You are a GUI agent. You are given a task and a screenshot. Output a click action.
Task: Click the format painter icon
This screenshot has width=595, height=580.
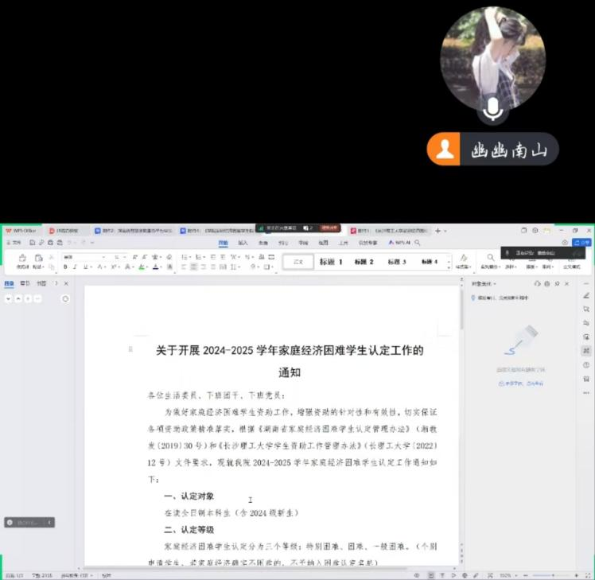(21, 259)
